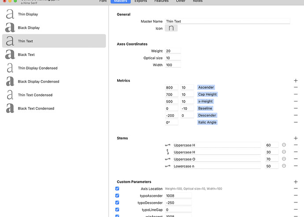Remove the typoDescender parameter

(x=296, y=202)
